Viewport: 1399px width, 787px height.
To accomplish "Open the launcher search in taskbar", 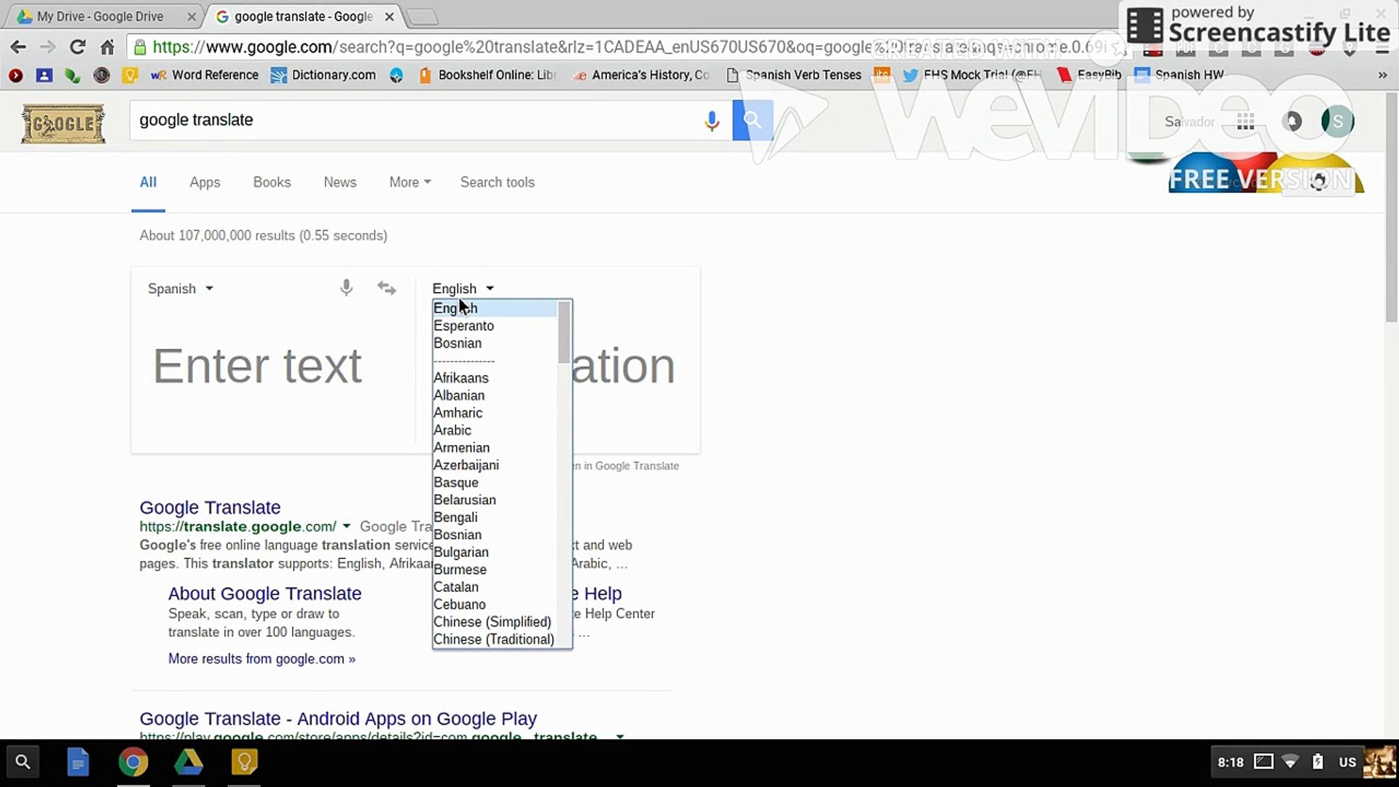I will [x=23, y=762].
